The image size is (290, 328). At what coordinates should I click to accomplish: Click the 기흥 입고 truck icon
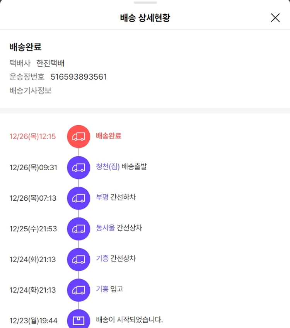click(x=78, y=290)
